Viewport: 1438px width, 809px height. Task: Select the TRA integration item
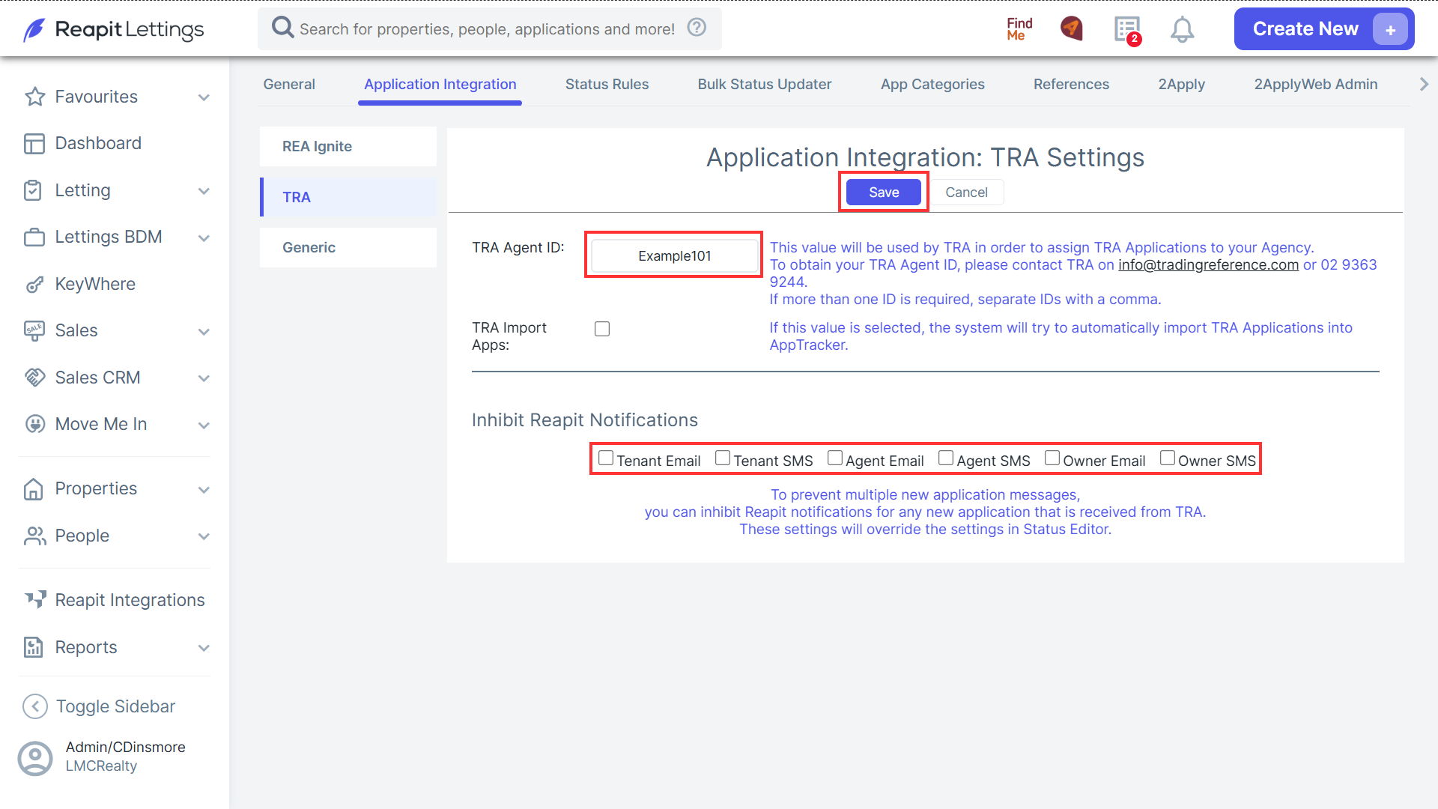pos(348,197)
